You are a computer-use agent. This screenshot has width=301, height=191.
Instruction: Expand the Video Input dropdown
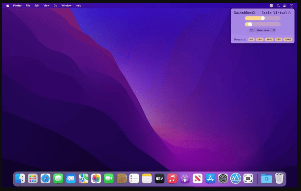pyautogui.click(x=263, y=30)
